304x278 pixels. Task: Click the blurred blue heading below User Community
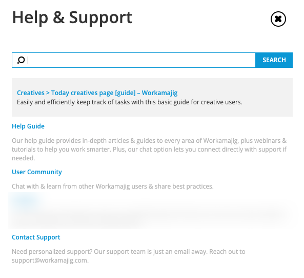24,200
